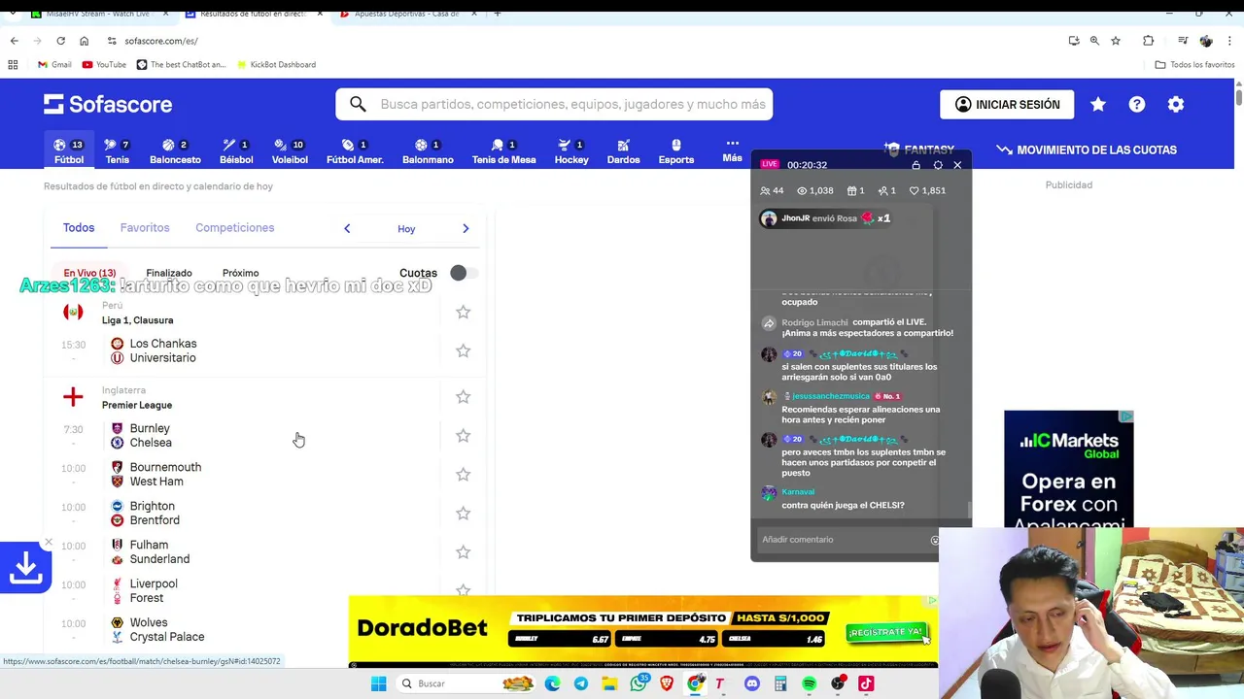Open MOVIMIENTO DE LAS CUOTAS link
1244x699 pixels.
[x=1087, y=150]
